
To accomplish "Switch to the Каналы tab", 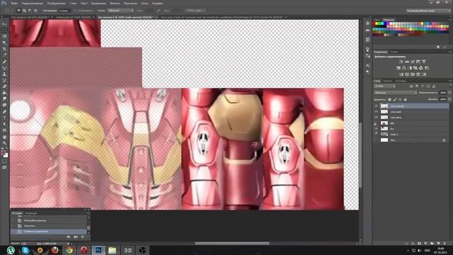I will (387, 81).
